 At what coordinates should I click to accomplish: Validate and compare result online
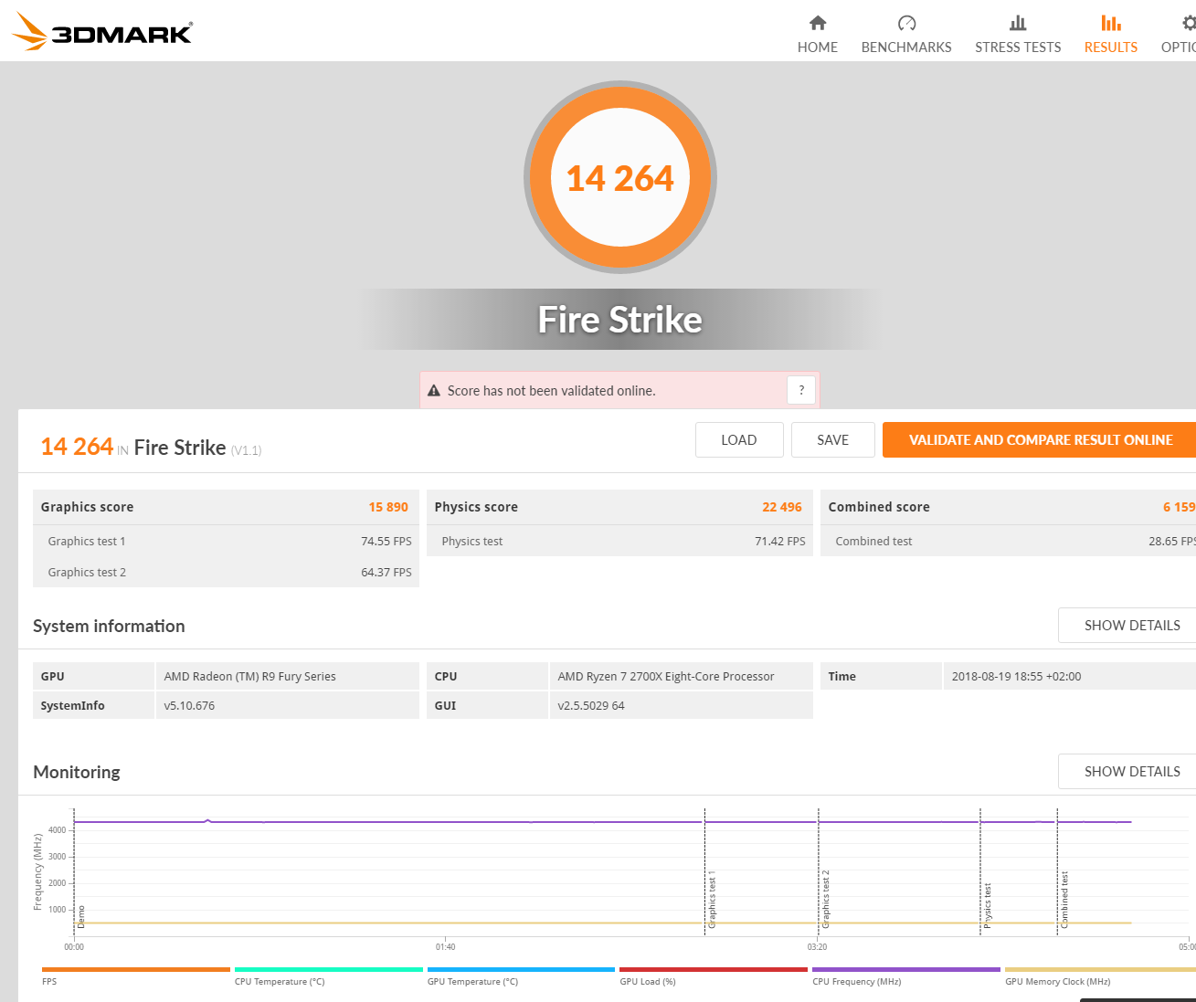(1040, 439)
